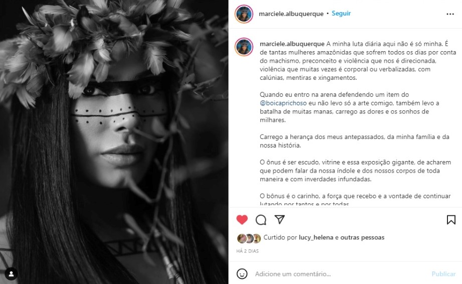Open lucy_helena's profile link
462x284 pixels.
click(316, 237)
